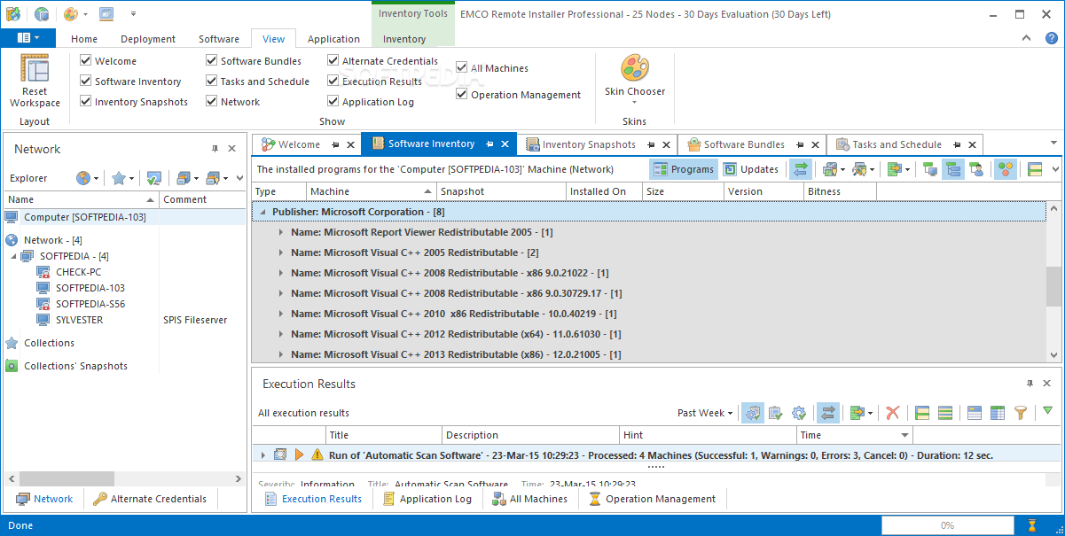The width and height of the screenshot is (1065, 536).
Task: Click the single gear with checkmark icon
Action: tap(799, 413)
